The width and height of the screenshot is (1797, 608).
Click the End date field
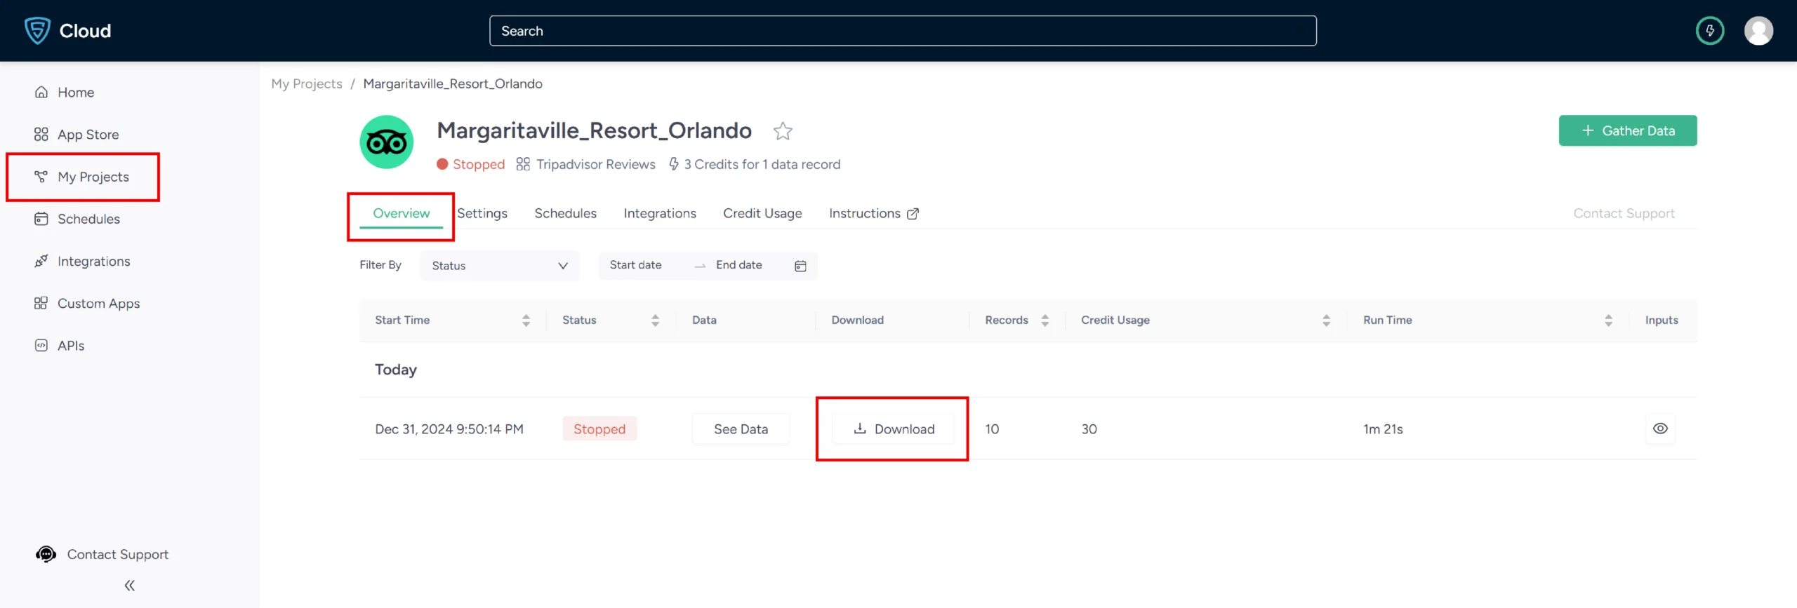[739, 265]
